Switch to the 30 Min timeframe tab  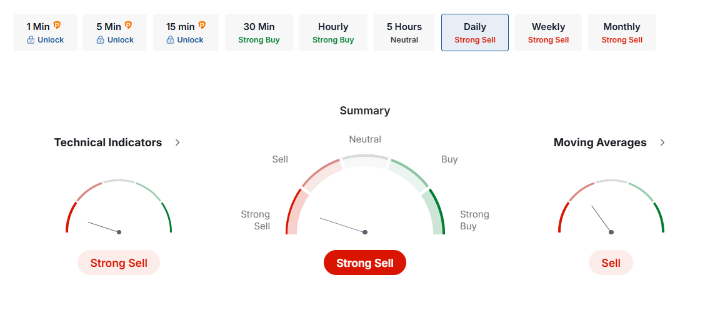click(259, 32)
